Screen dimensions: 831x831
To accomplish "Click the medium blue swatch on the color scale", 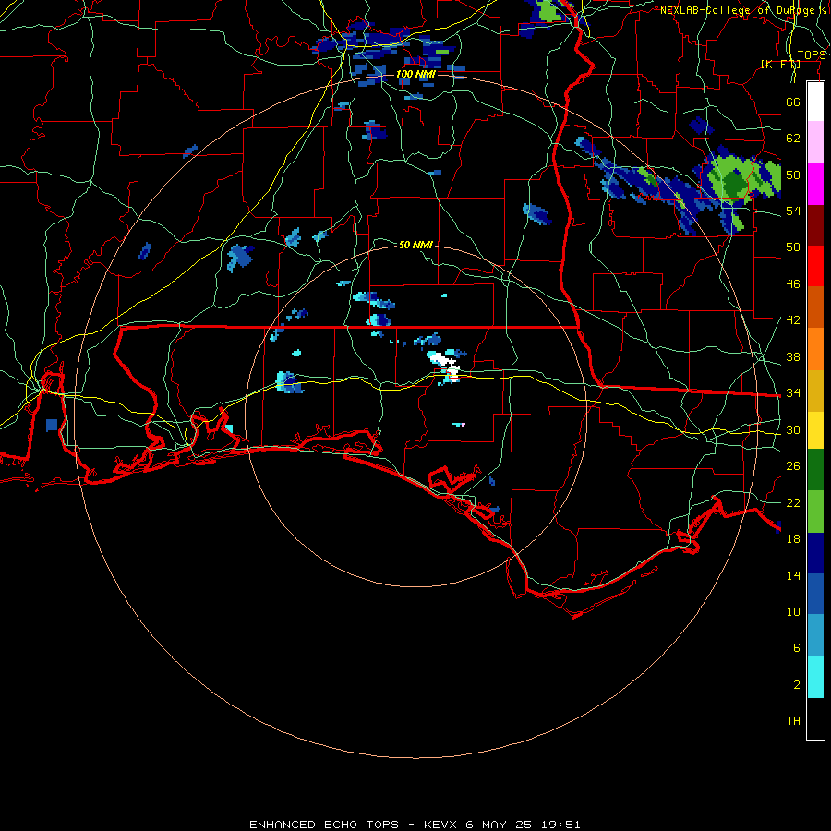I will 815,594.
